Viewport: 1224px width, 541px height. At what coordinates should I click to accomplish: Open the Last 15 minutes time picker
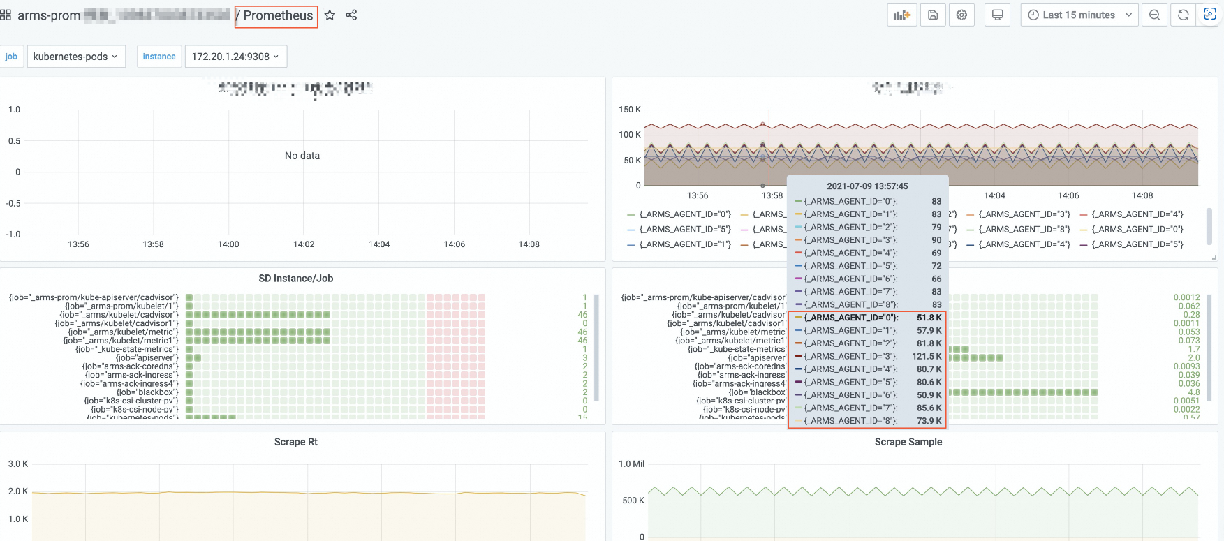point(1079,15)
